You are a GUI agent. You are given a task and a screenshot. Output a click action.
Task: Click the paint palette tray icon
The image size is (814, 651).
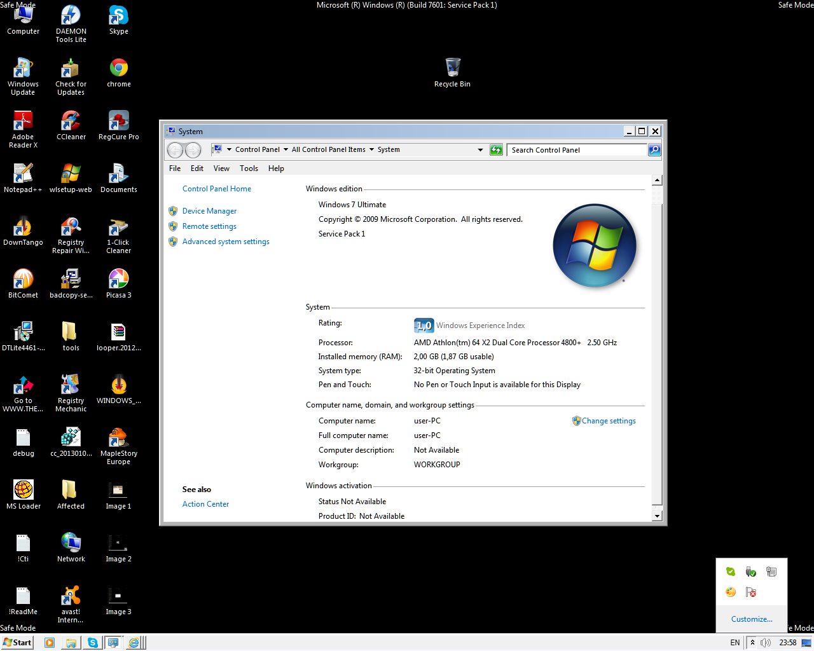coord(731,592)
